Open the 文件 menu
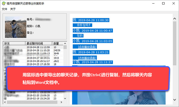The height and width of the screenshot is (107, 179). coord(5,9)
